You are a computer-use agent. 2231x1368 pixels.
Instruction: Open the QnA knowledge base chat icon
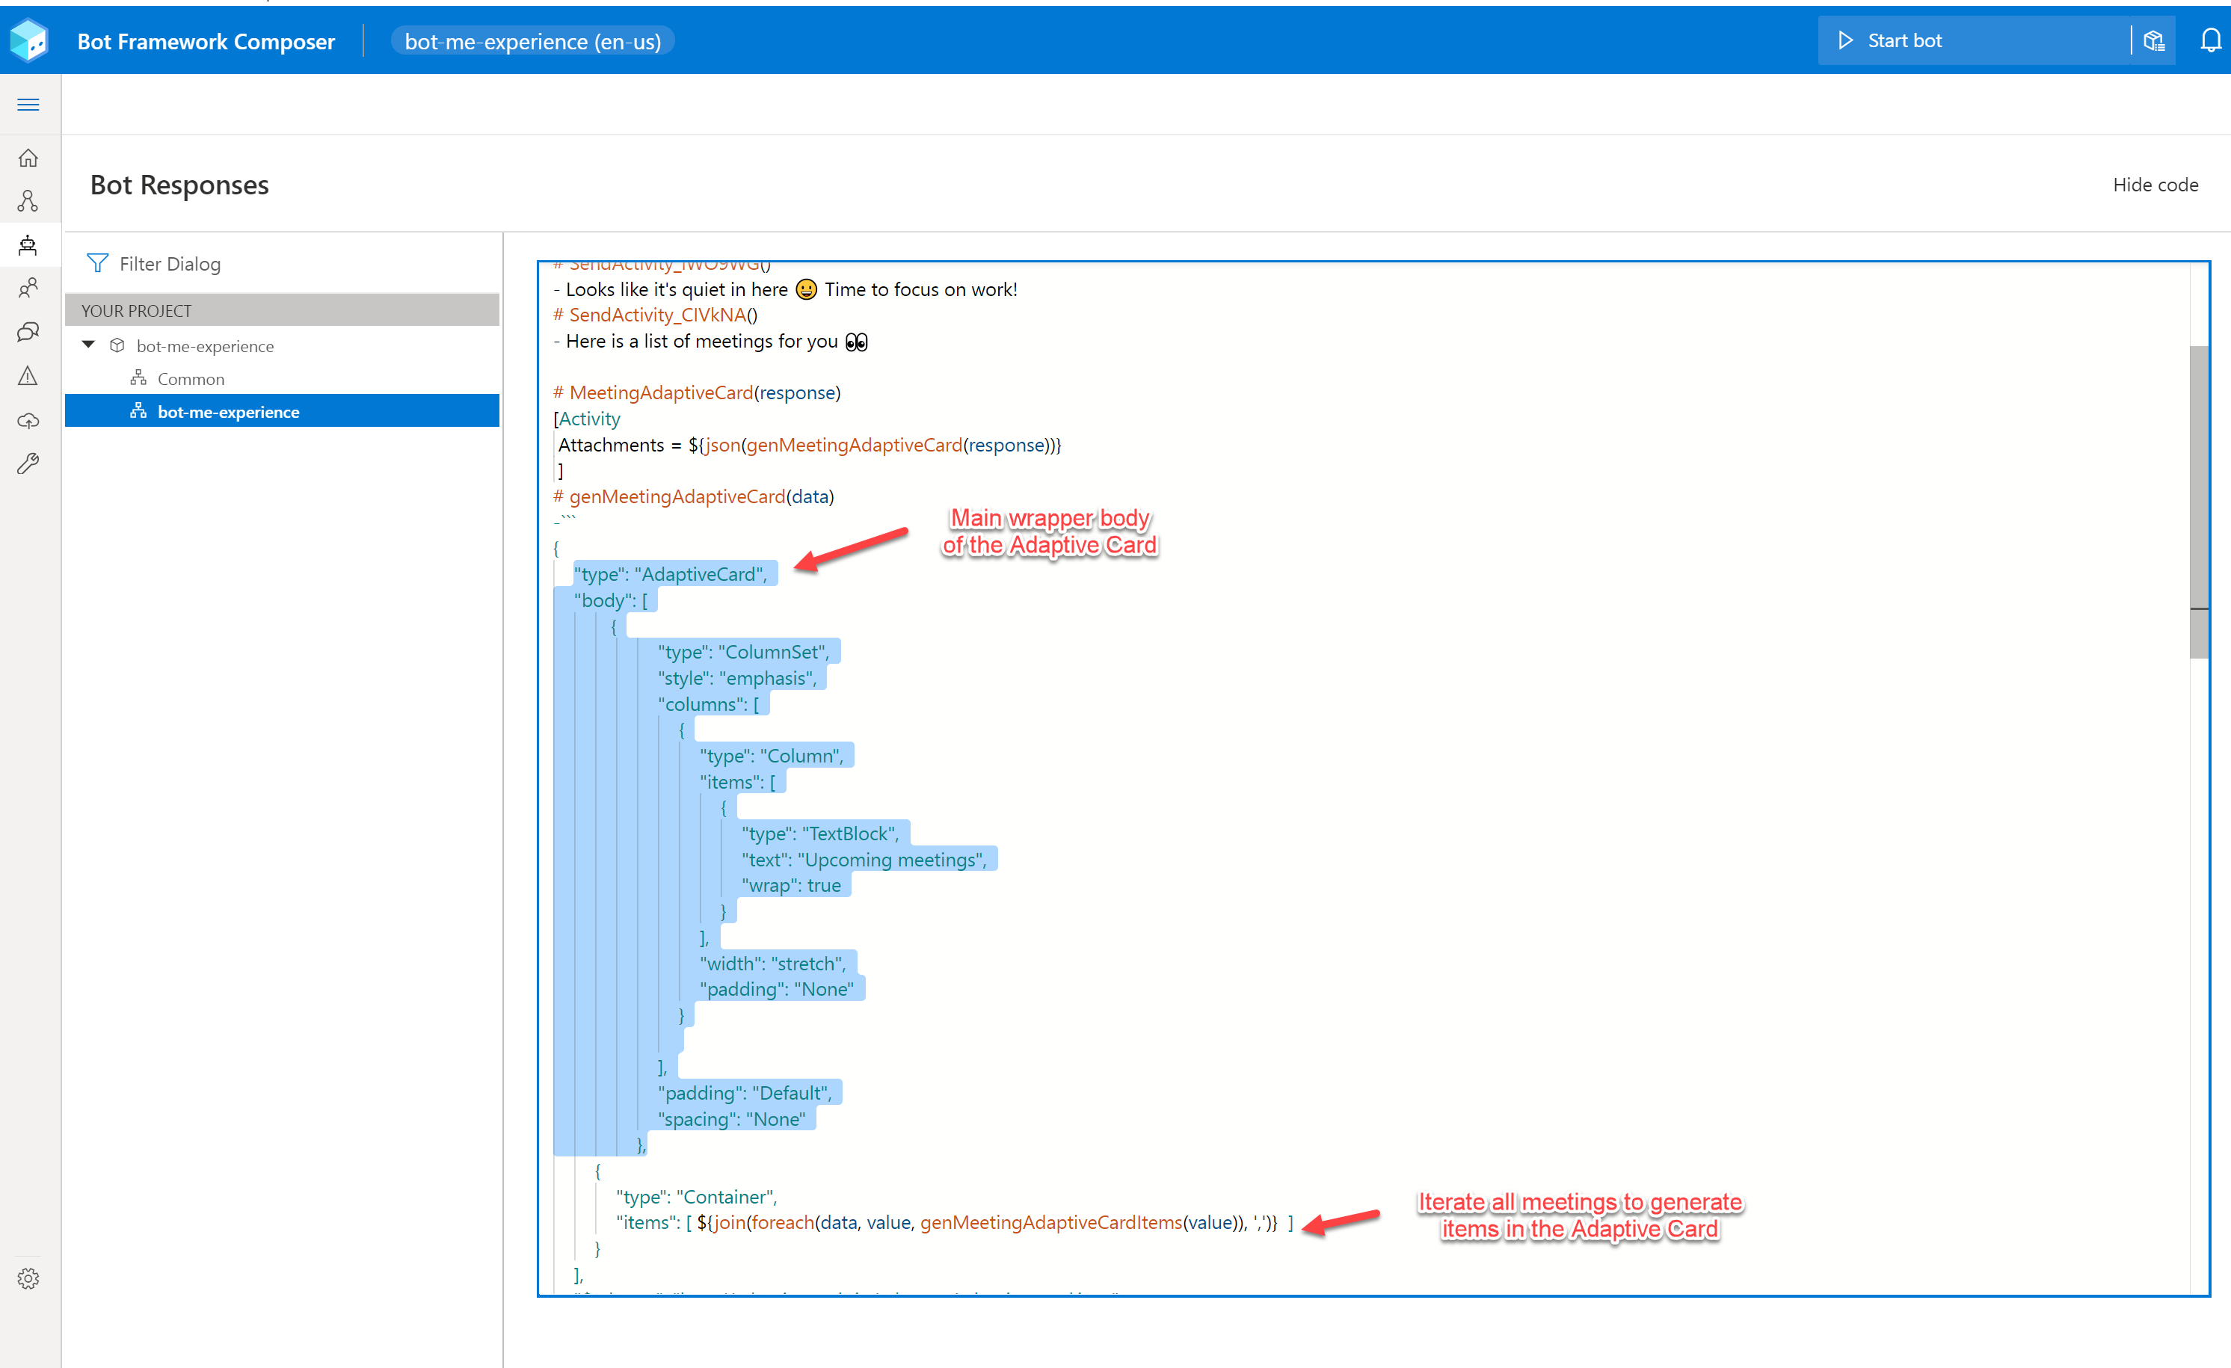(28, 332)
